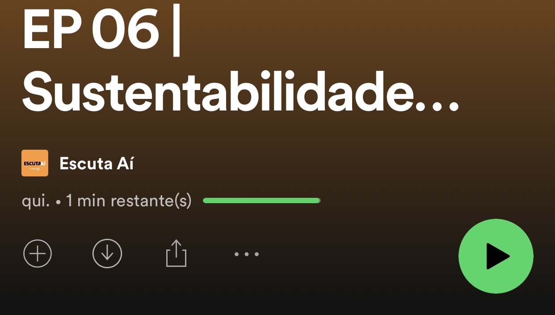Click the green episode progress bar

pyautogui.click(x=262, y=200)
